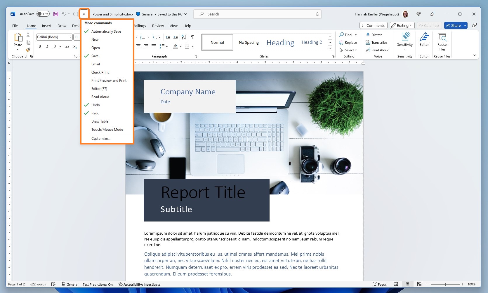The height and width of the screenshot is (293, 488).
Task: Uncheck Redo in Quick Access menu
Action: click(x=95, y=113)
